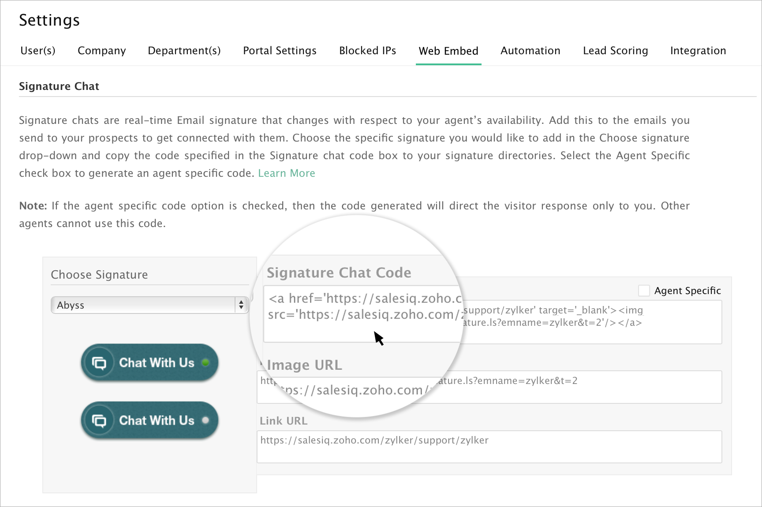Click chat bubble icon on online button
This screenshot has width=762, height=507.
coord(99,363)
